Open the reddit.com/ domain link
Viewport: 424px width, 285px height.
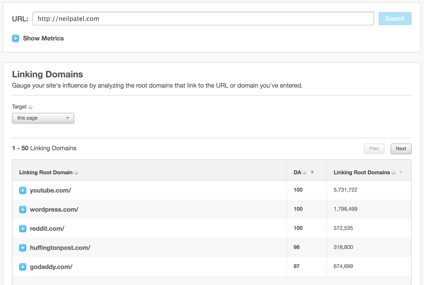(x=47, y=229)
